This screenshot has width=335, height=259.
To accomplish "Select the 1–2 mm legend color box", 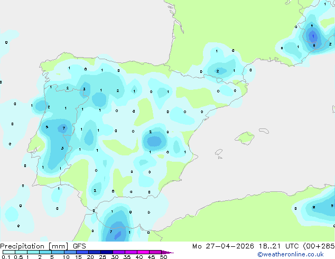I will pos(33,252).
